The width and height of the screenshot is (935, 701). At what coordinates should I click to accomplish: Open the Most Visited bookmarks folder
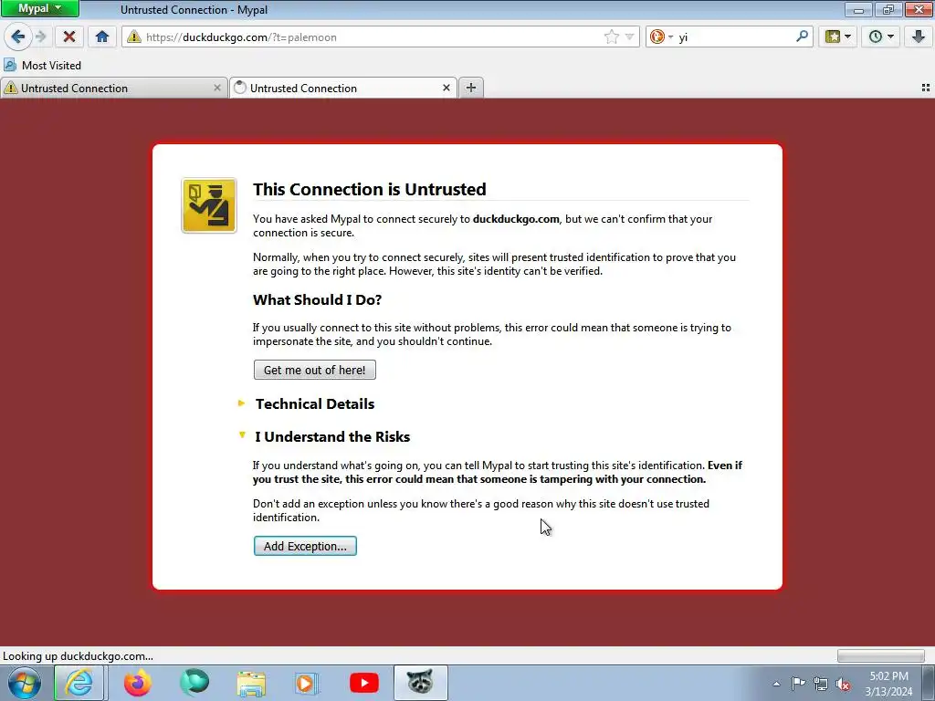42,65
